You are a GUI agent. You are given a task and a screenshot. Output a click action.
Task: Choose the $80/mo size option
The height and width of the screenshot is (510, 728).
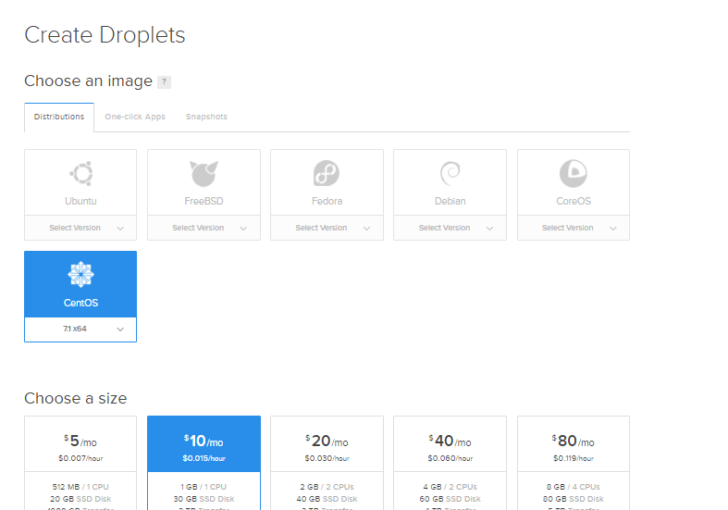(573, 449)
